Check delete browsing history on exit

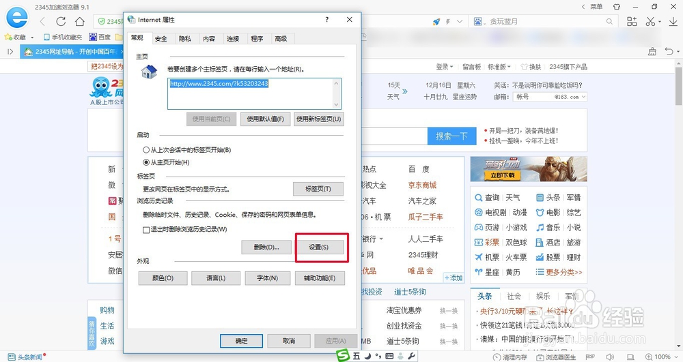pyautogui.click(x=185, y=230)
